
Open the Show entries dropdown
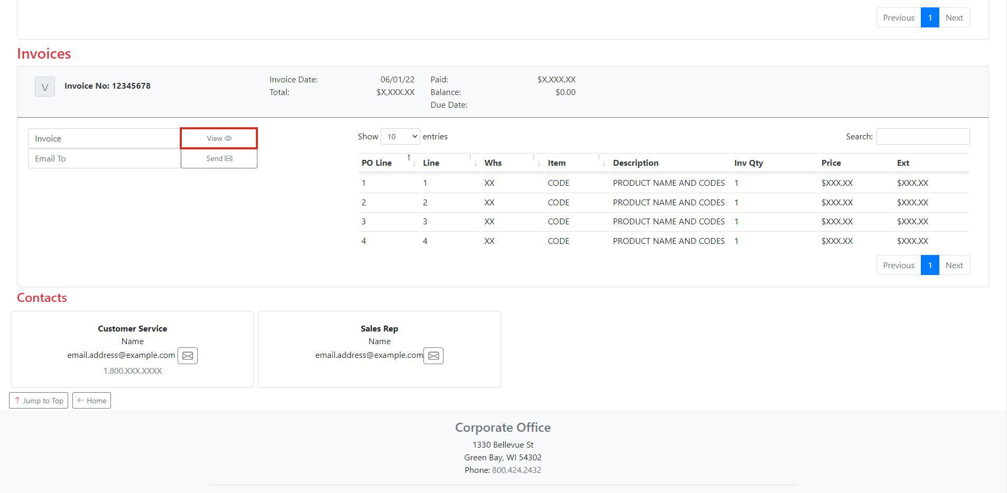(x=400, y=136)
